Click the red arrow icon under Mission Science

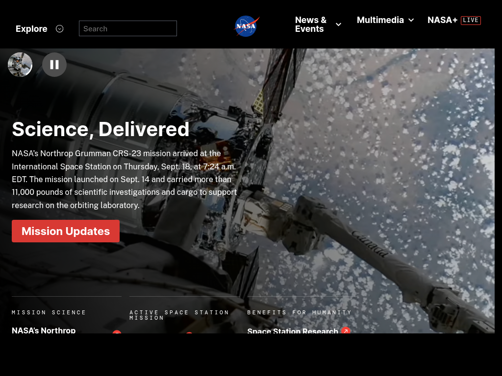pyautogui.click(x=117, y=332)
